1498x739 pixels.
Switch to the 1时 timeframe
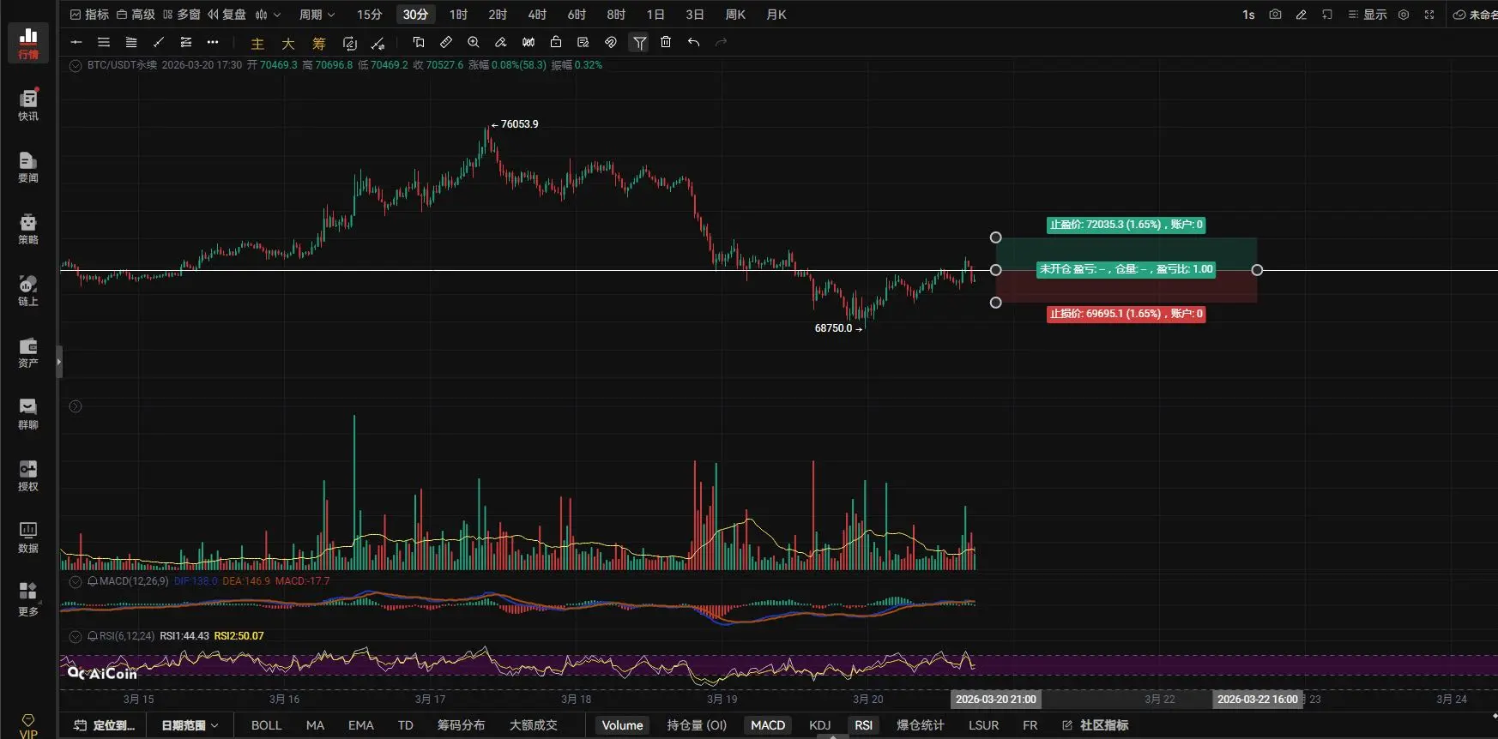[458, 15]
